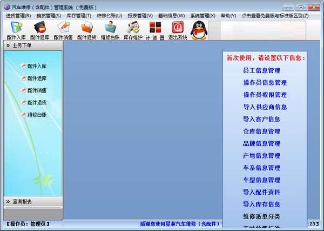
Task: Click the app icon in the title bar
Action: (x=7, y=8)
